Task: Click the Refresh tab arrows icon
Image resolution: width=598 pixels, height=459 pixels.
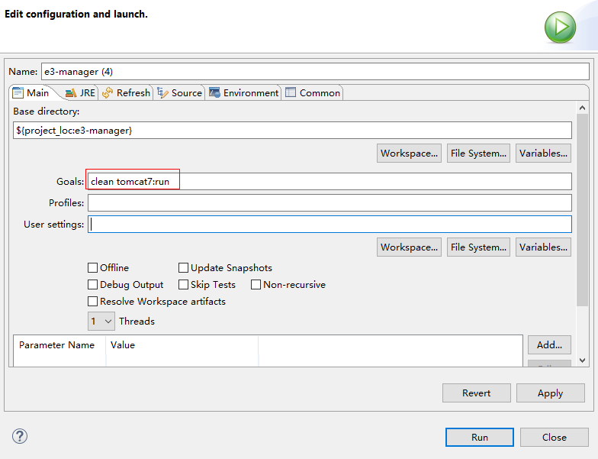Action: click(108, 93)
